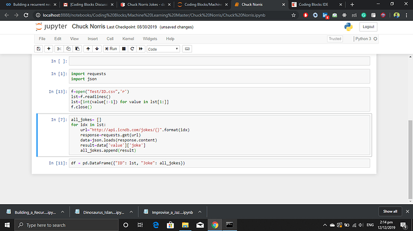This screenshot has height=231, width=413.
Task: Click the Logout button
Action: click(x=368, y=27)
